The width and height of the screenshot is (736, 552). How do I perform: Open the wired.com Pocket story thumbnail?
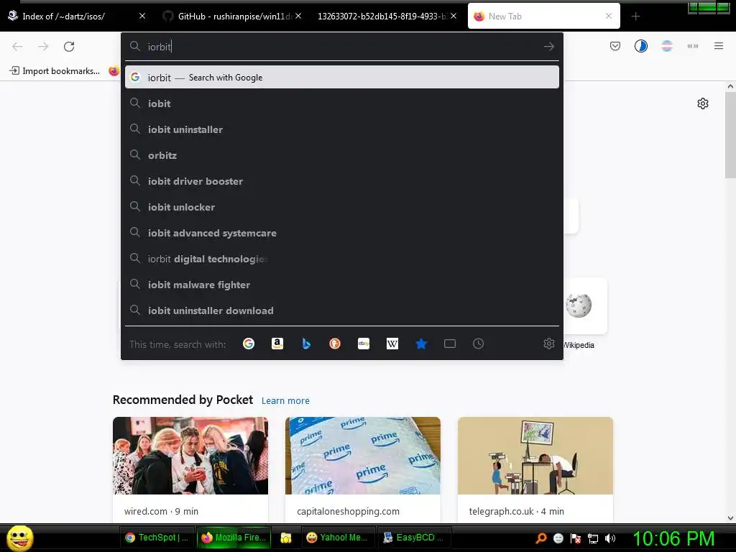[x=190, y=455]
